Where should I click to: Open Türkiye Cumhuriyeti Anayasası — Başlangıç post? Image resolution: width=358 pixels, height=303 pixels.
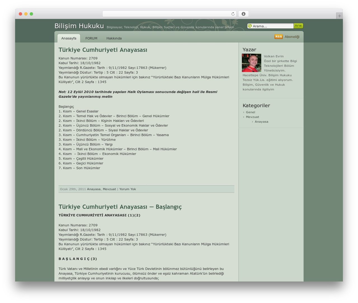(x=120, y=207)
